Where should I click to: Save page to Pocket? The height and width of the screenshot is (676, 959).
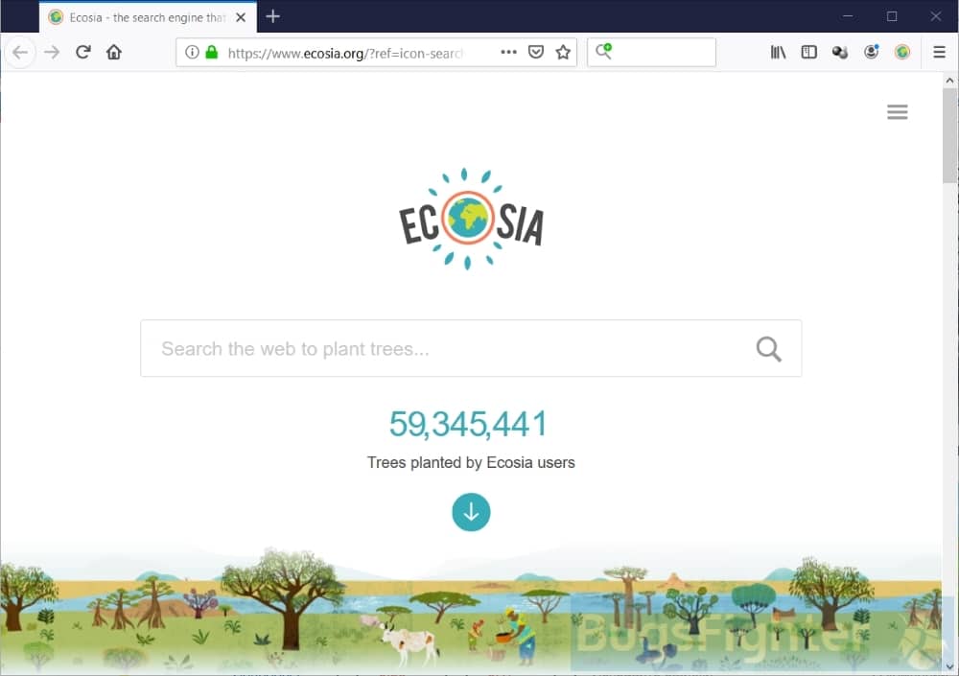[536, 53]
